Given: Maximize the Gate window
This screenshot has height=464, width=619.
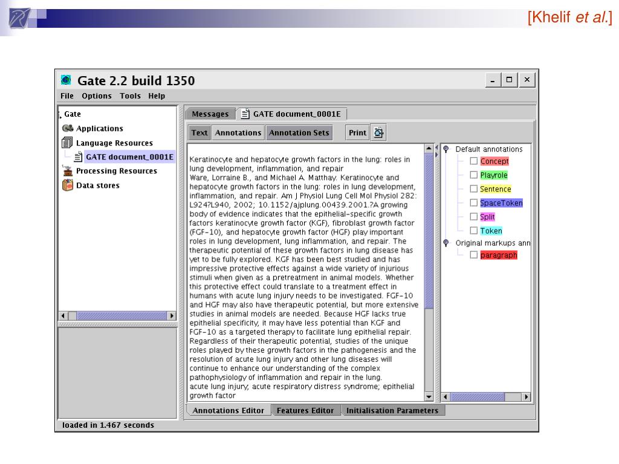Looking at the screenshot, I should pos(509,80).
